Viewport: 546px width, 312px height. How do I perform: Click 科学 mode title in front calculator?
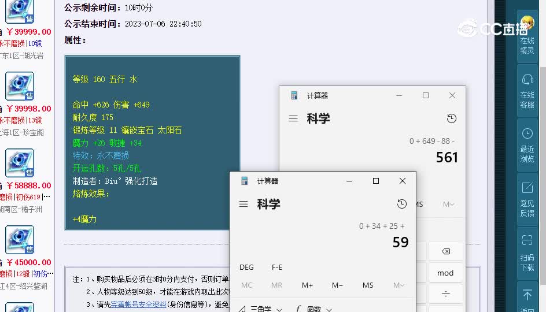tap(268, 204)
